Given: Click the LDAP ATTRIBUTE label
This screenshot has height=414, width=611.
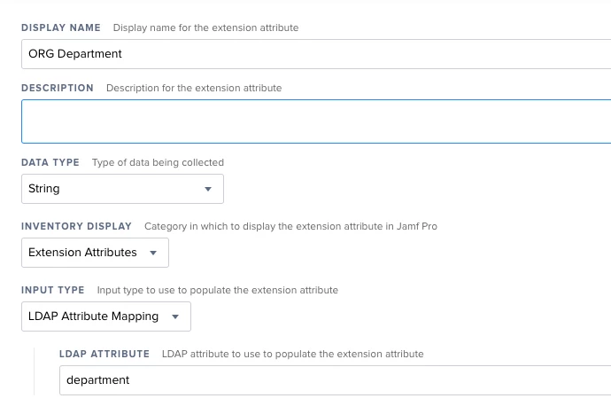Looking at the screenshot, I should pyautogui.click(x=104, y=354).
